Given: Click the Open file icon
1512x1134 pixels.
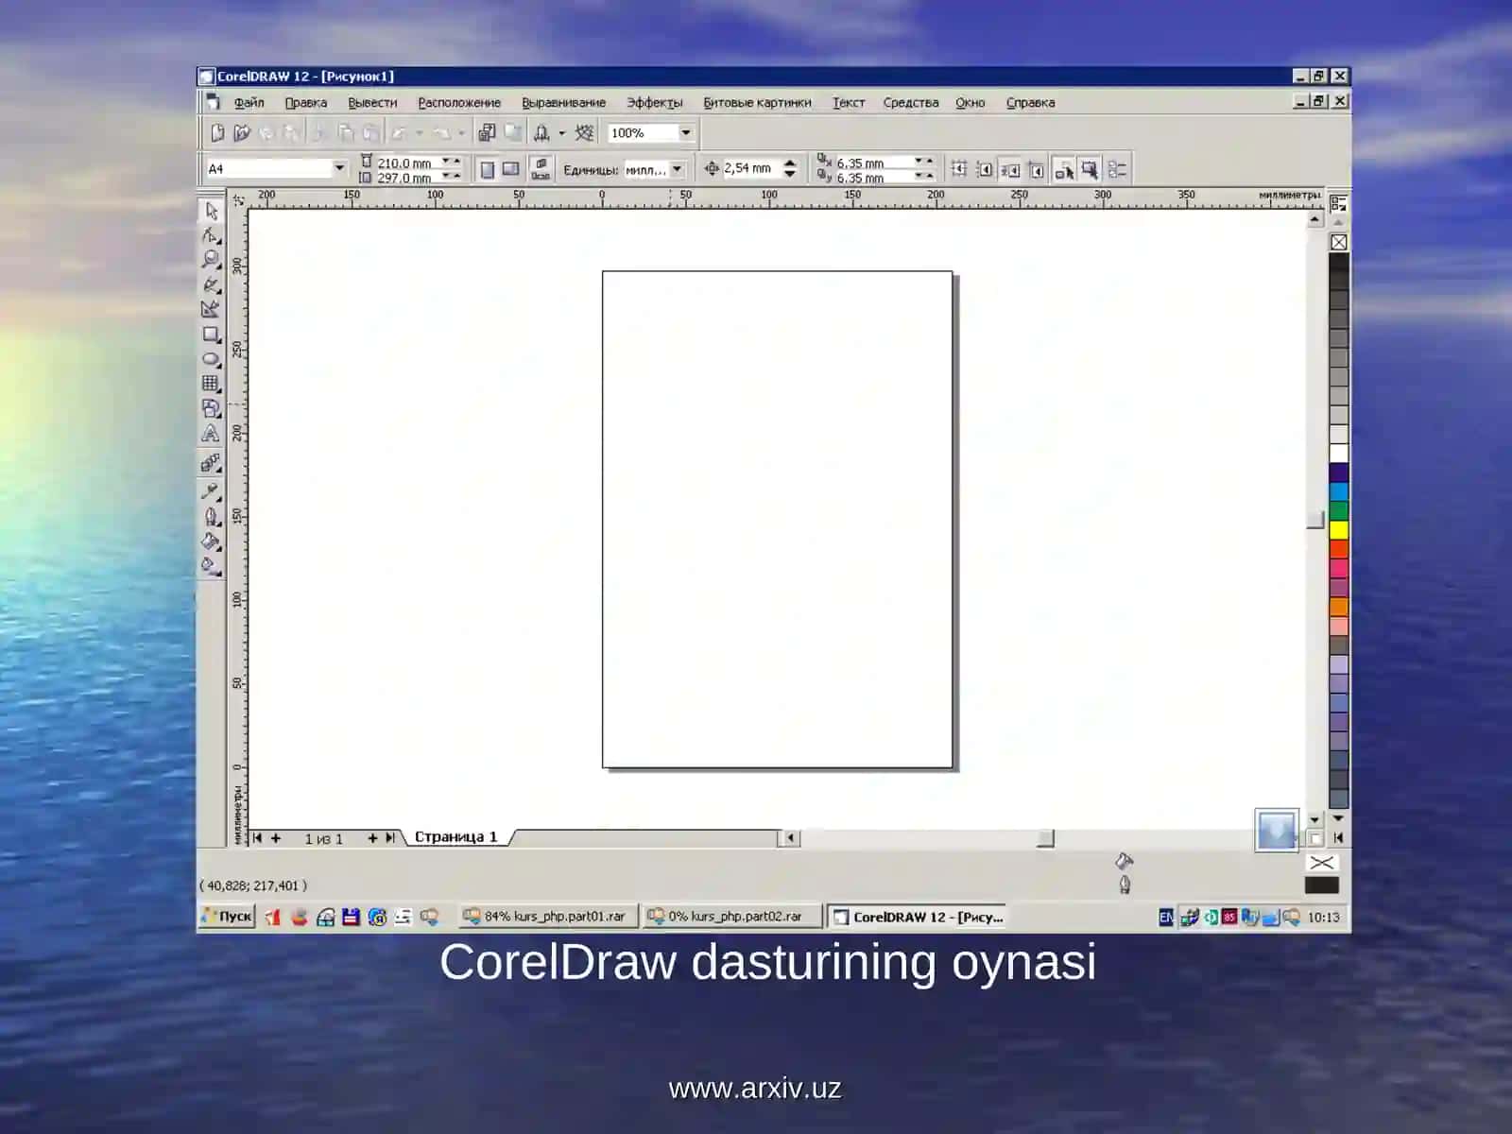Looking at the screenshot, I should point(242,133).
